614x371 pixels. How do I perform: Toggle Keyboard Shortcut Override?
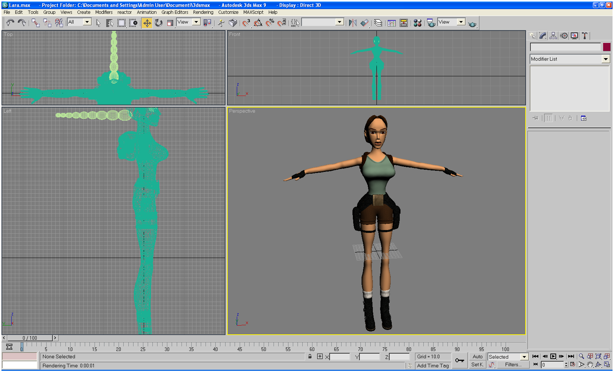click(x=233, y=23)
